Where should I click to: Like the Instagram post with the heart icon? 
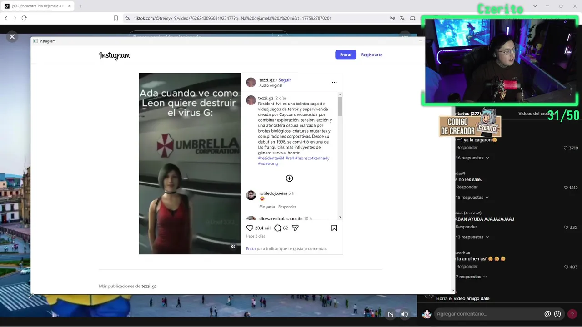[x=250, y=228]
